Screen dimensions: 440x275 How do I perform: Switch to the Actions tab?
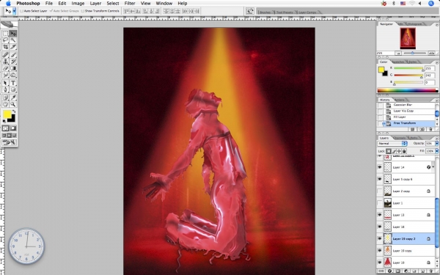(400, 100)
